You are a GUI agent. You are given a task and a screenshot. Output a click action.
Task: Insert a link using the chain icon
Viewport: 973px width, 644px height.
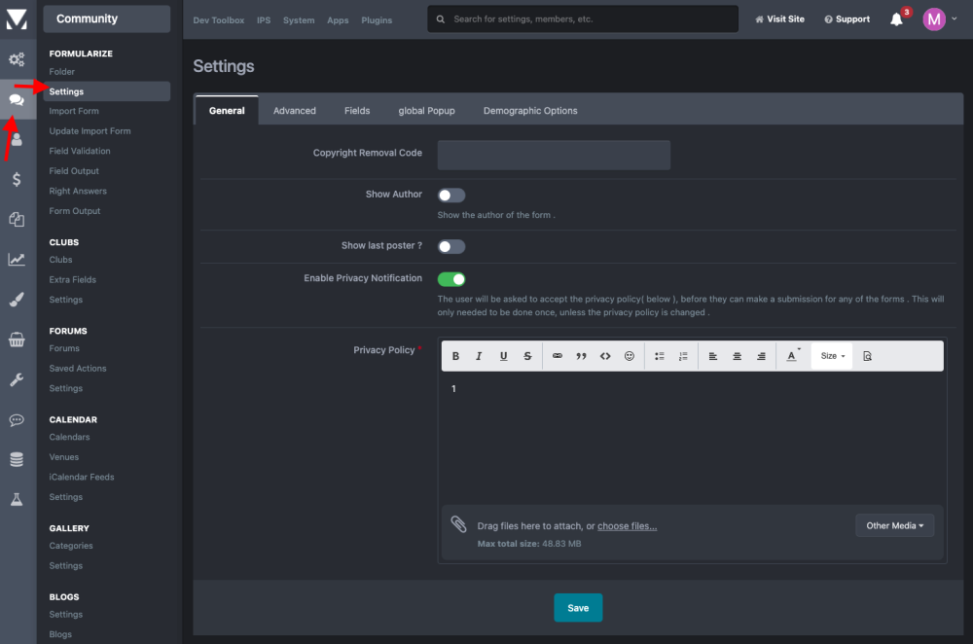[558, 356]
